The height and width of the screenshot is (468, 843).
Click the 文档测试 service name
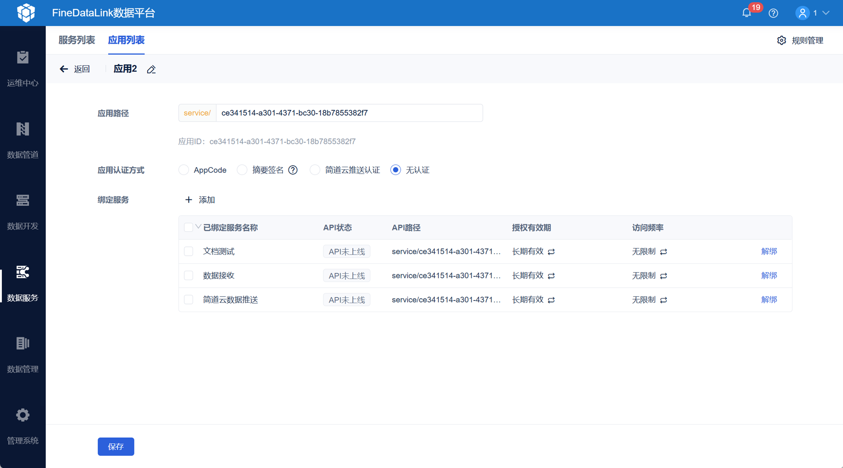tap(219, 252)
